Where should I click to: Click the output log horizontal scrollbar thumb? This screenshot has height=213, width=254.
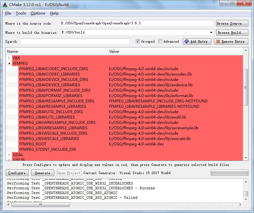point(41,204)
